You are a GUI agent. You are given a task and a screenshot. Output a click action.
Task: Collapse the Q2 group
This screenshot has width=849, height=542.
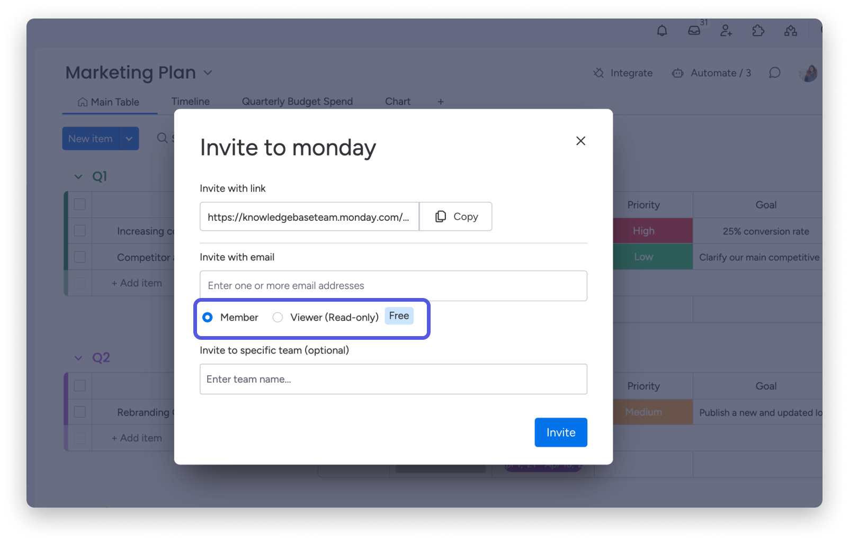coord(77,357)
